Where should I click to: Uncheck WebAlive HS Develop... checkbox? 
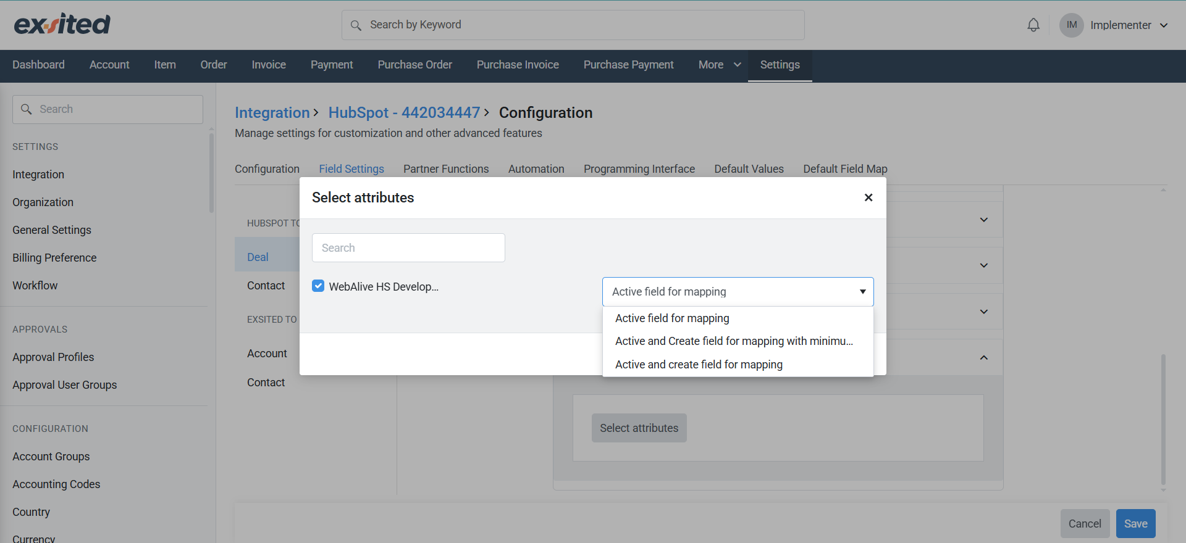318,286
